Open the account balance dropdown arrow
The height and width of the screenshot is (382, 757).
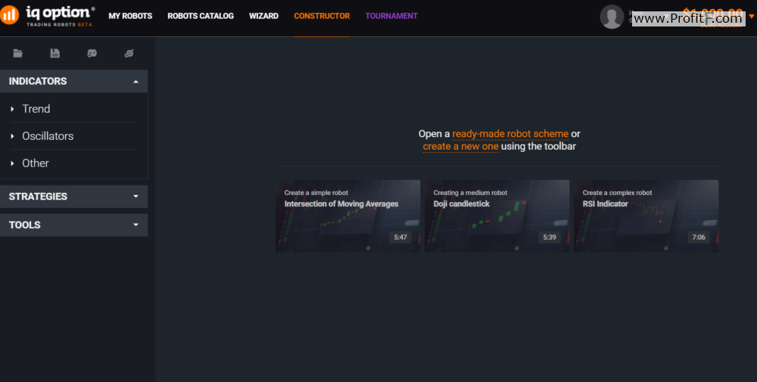751,17
